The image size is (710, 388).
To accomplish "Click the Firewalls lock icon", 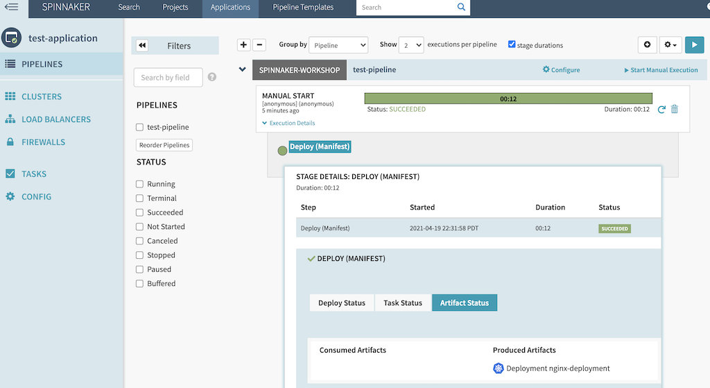I will [10, 142].
